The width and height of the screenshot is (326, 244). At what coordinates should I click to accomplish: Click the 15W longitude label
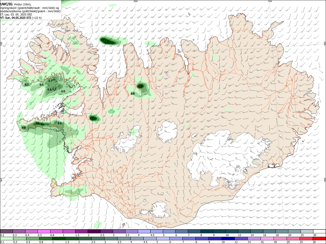click(x=270, y=1)
